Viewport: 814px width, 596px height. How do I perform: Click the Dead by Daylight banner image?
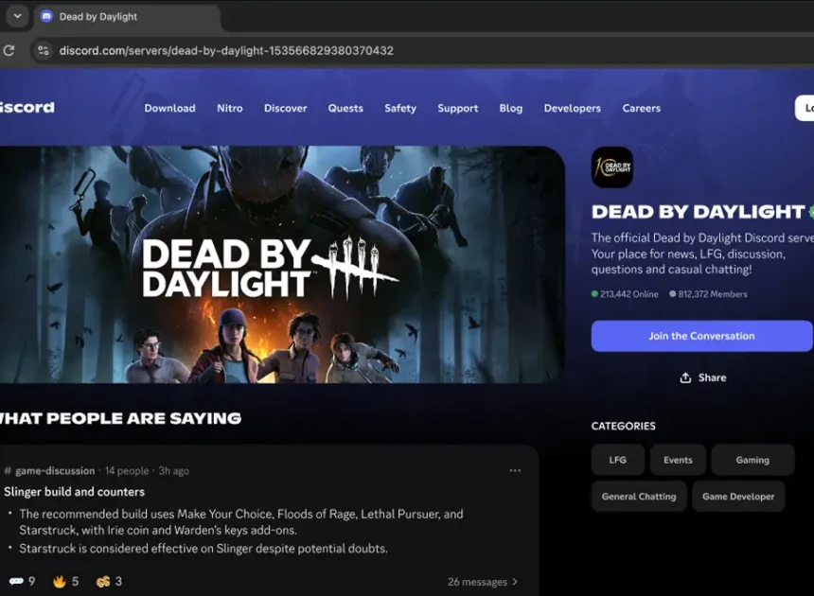click(282, 265)
